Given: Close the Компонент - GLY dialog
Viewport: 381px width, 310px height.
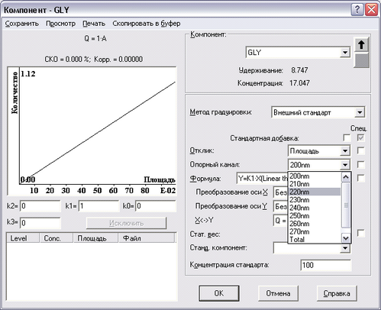Looking at the screenshot, I should point(371,10).
